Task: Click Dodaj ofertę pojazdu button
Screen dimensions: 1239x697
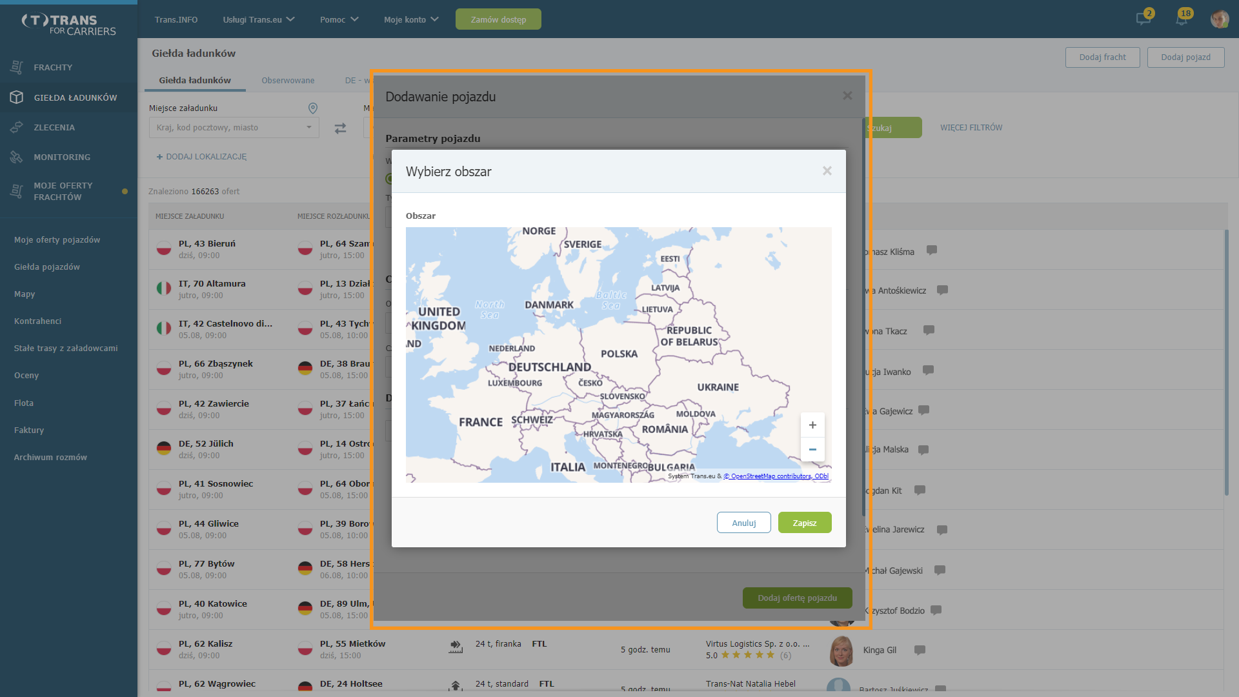Action: (x=798, y=598)
